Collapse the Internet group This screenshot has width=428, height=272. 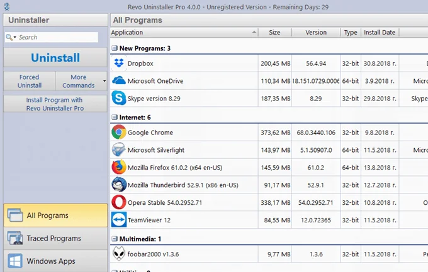[x=115, y=117]
